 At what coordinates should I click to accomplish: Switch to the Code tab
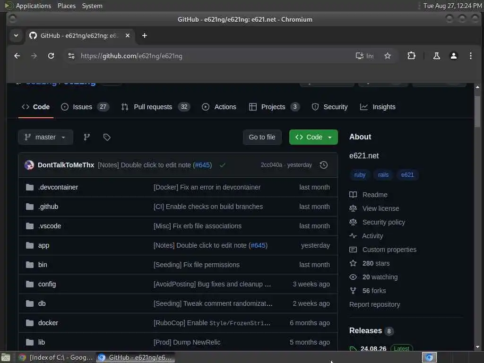(x=36, y=107)
